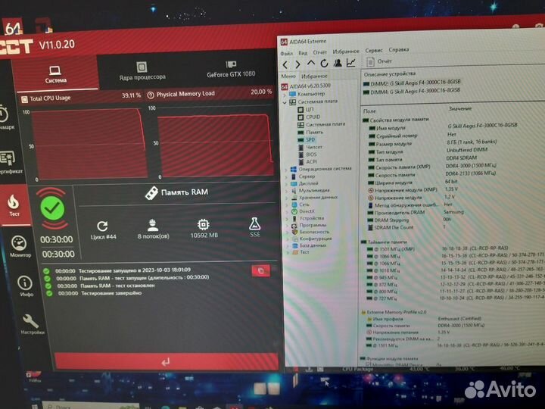
Task: Collapse the Системная плата tree node
Action: tap(285, 102)
